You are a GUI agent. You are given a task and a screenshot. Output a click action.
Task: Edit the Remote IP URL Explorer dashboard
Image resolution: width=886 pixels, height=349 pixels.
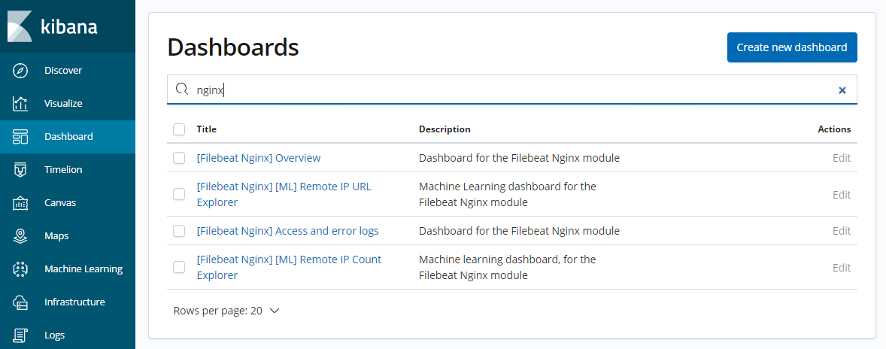coord(842,194)
